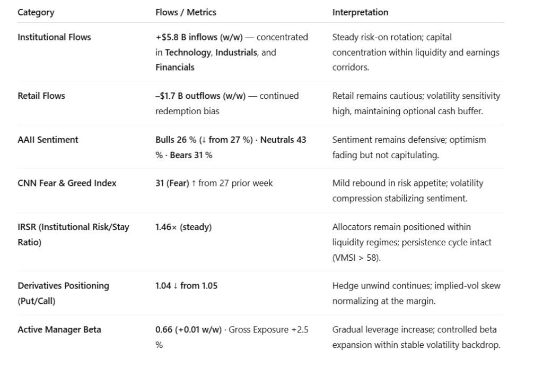This screenshot has height=367, width=543.
Task: Select the Institutional Flows row label
Action: point(54,37)
